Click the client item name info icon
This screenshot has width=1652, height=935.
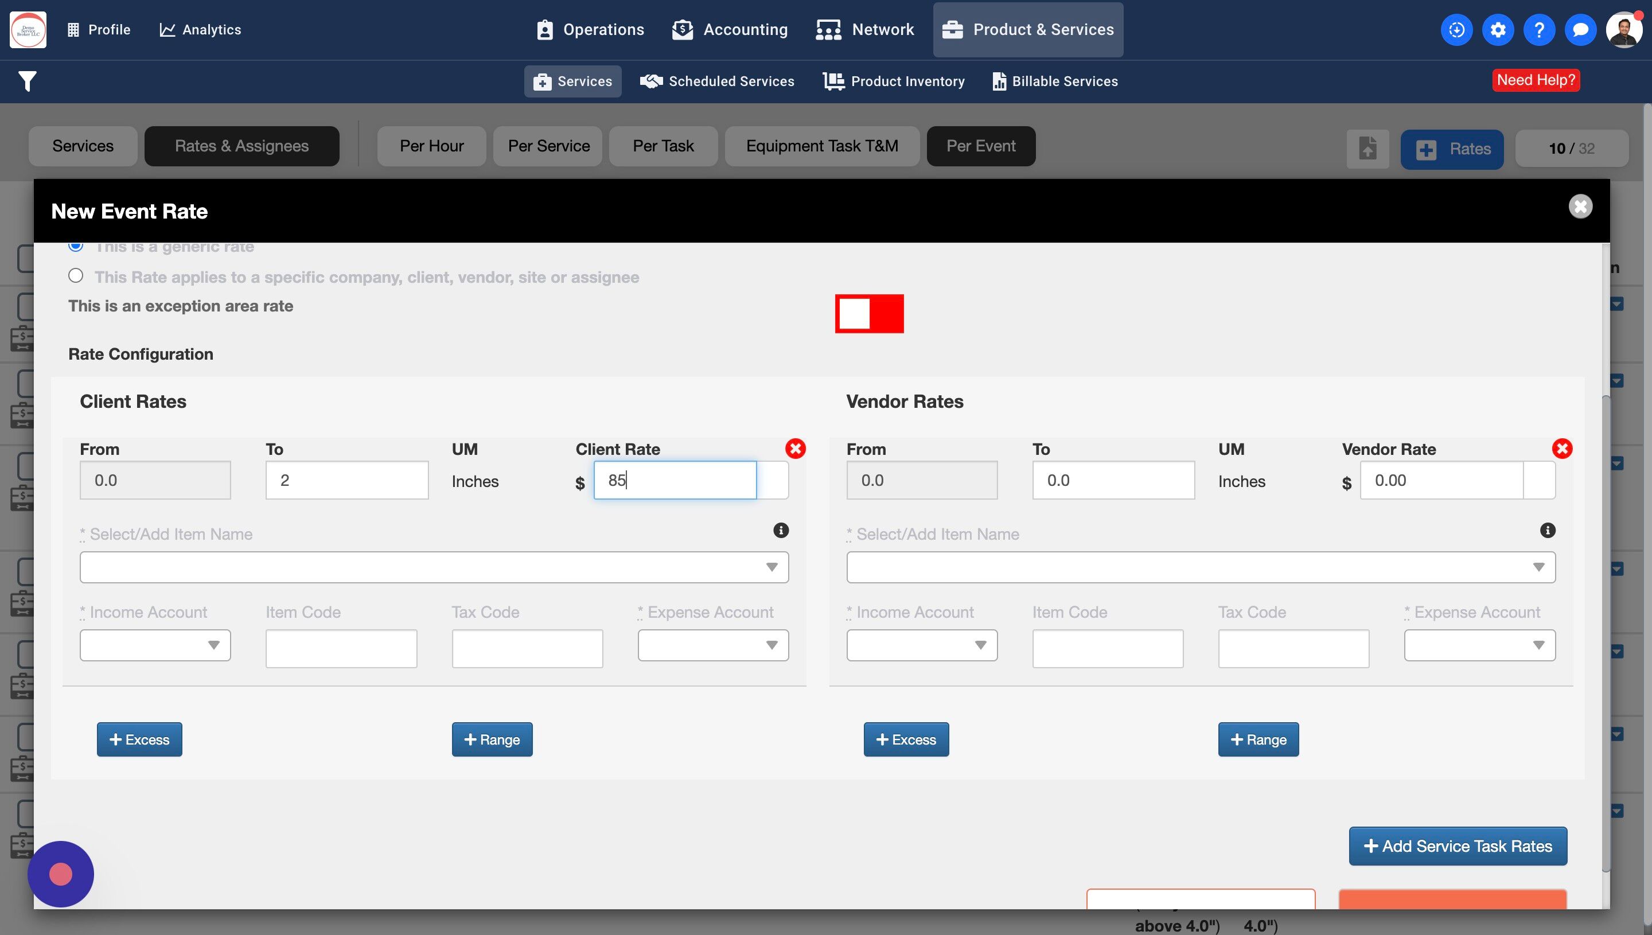[780, 531]
